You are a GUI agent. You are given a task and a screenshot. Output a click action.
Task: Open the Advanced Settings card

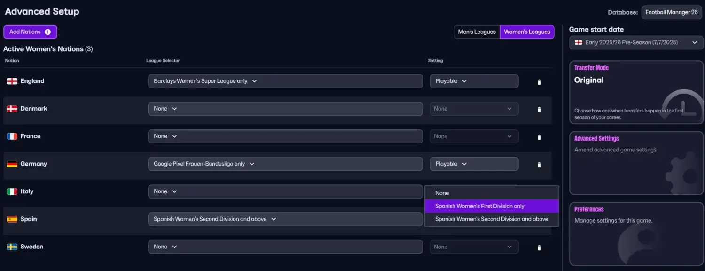coord(636,163)
